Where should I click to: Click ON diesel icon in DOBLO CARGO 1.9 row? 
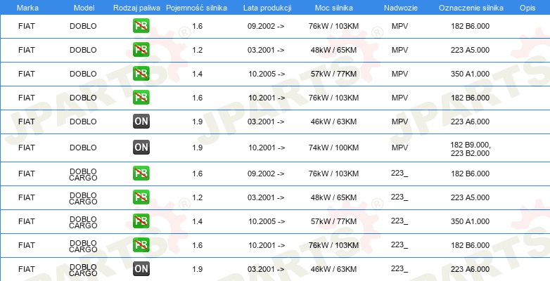click(x=141, y=269)
